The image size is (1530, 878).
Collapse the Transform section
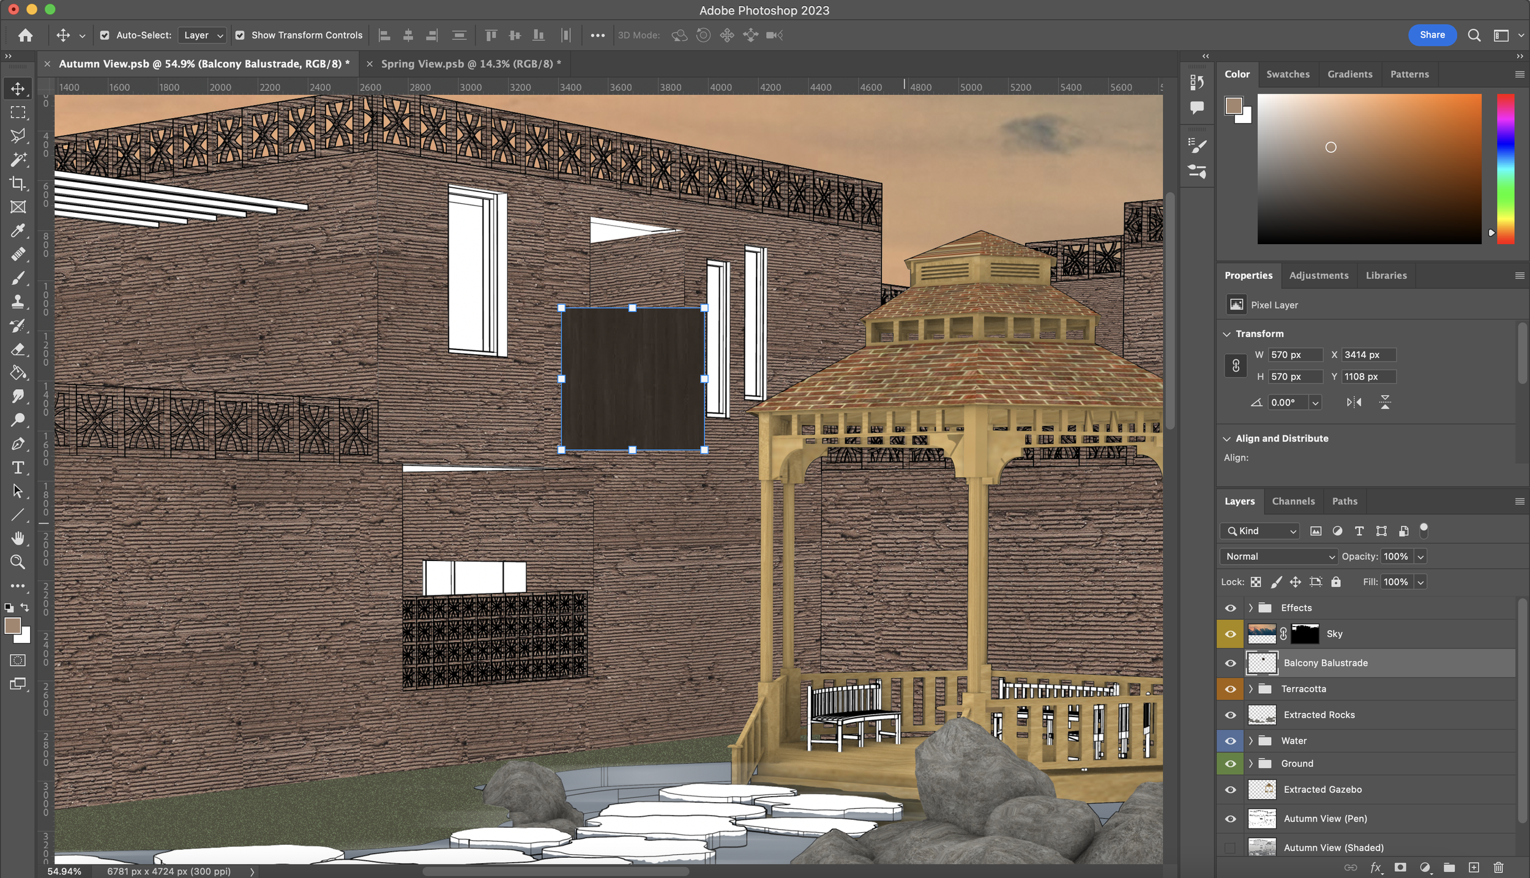pyautogui.click(x=1226, y=334)
